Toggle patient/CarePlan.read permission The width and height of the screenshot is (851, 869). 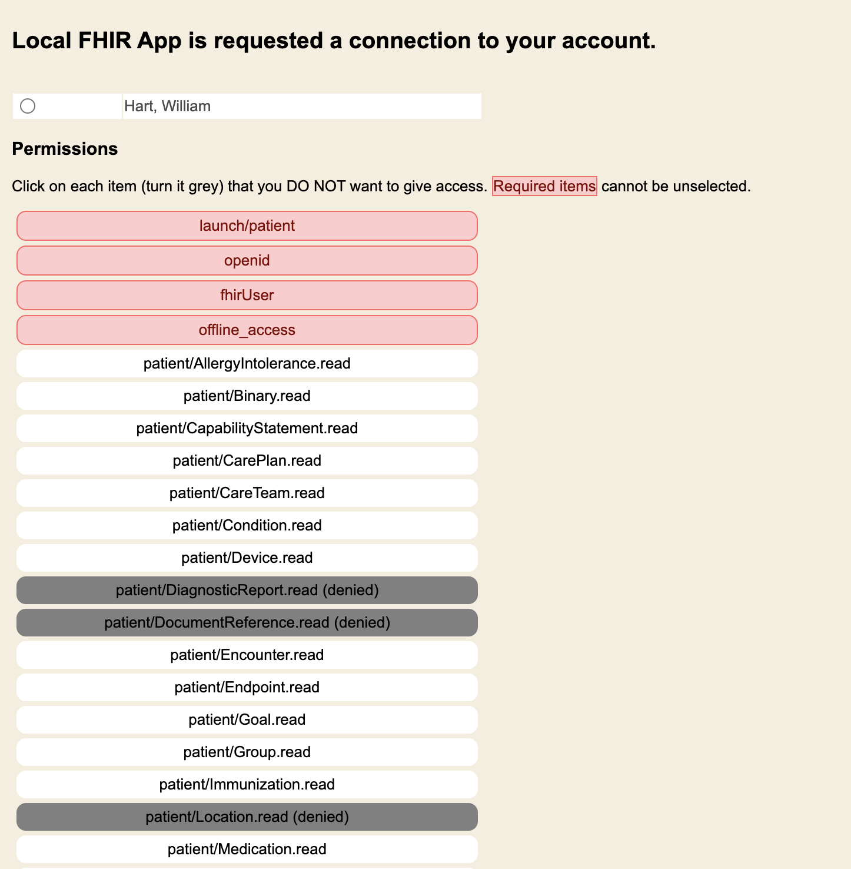click(x=247, y=461)
